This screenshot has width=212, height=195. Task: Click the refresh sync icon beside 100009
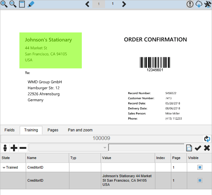(x=207, y=139)
